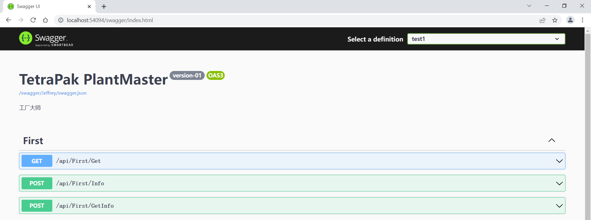Click the browser back arrow

tap(8, 20)
